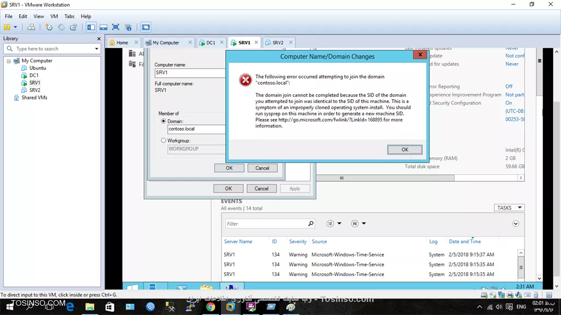The height and width of the screenshot is (315, 561).
Task: Open the TASKS dropdown in Events
Action: point(509,208)
